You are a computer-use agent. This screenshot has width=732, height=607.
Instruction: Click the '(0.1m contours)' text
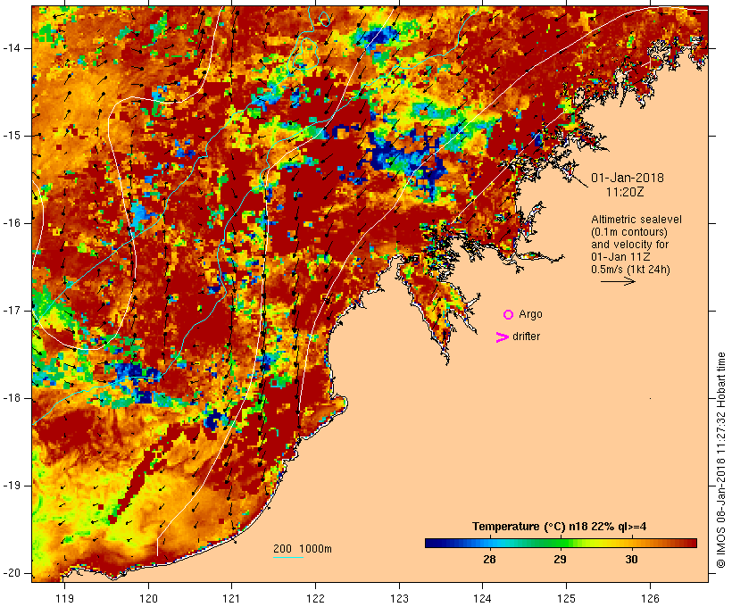coord(629,232)
